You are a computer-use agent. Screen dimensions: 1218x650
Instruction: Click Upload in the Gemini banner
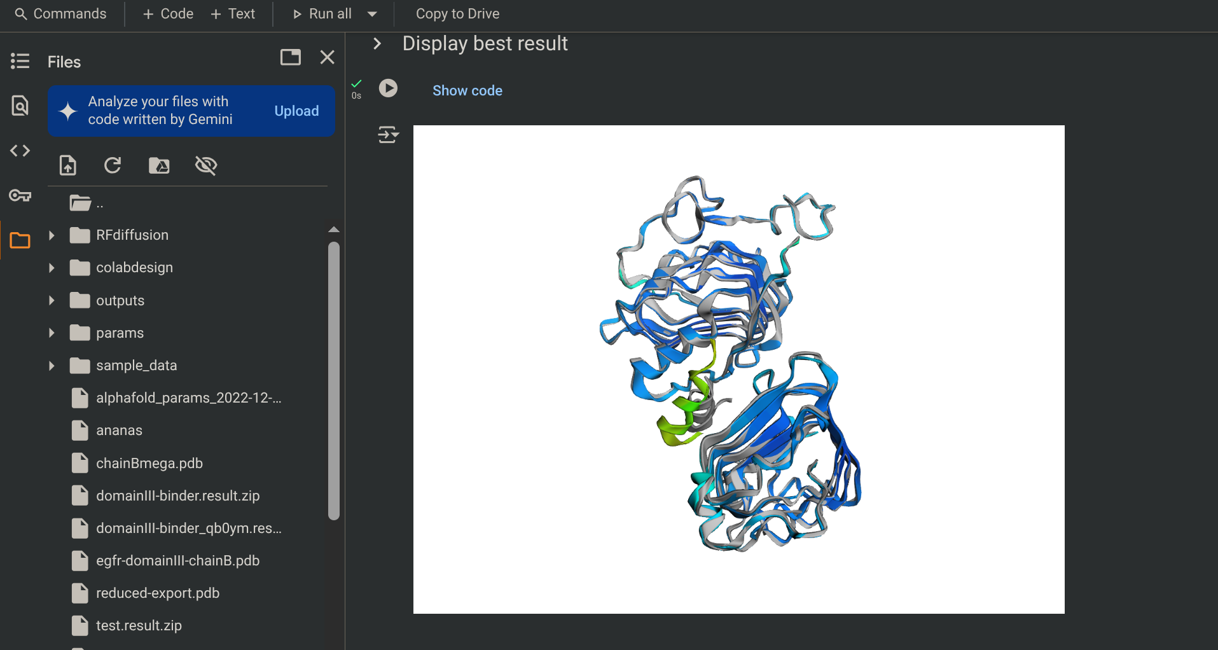(296, 111)
